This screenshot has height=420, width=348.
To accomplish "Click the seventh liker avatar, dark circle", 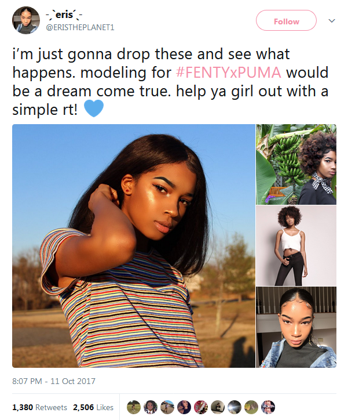I will pos(235,407).
